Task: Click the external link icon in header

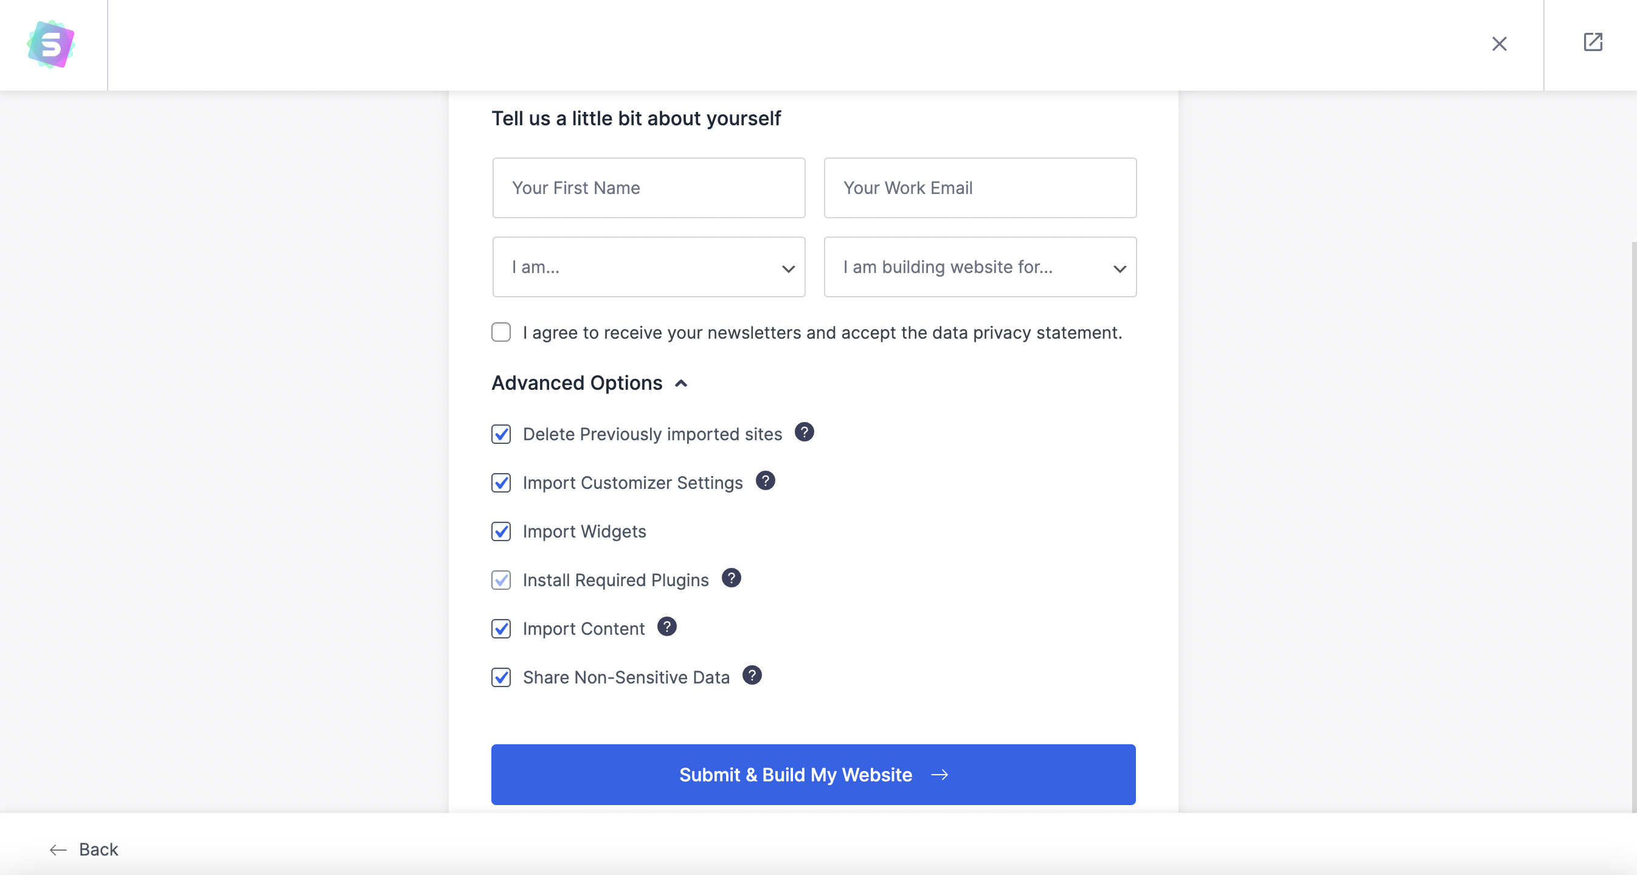Action: point(1593,42)
